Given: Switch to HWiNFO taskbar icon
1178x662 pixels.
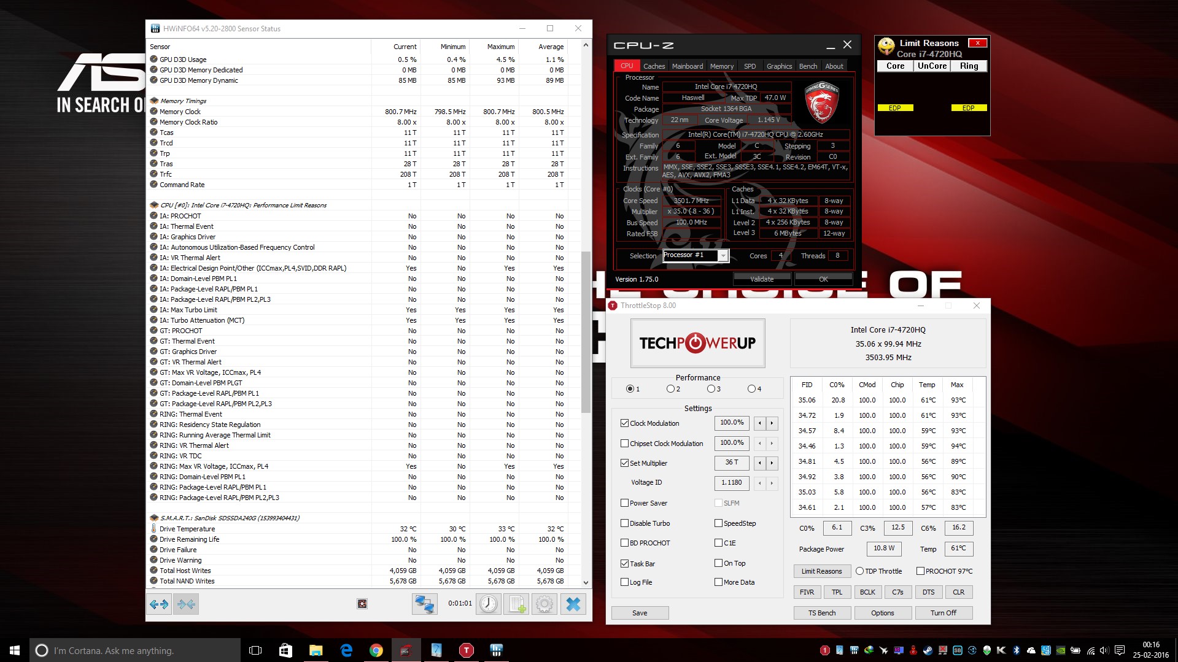Looking at the screenshot, I should [x=497, y=650].
